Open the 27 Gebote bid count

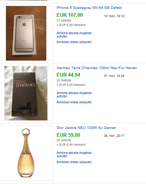point(64,20)
